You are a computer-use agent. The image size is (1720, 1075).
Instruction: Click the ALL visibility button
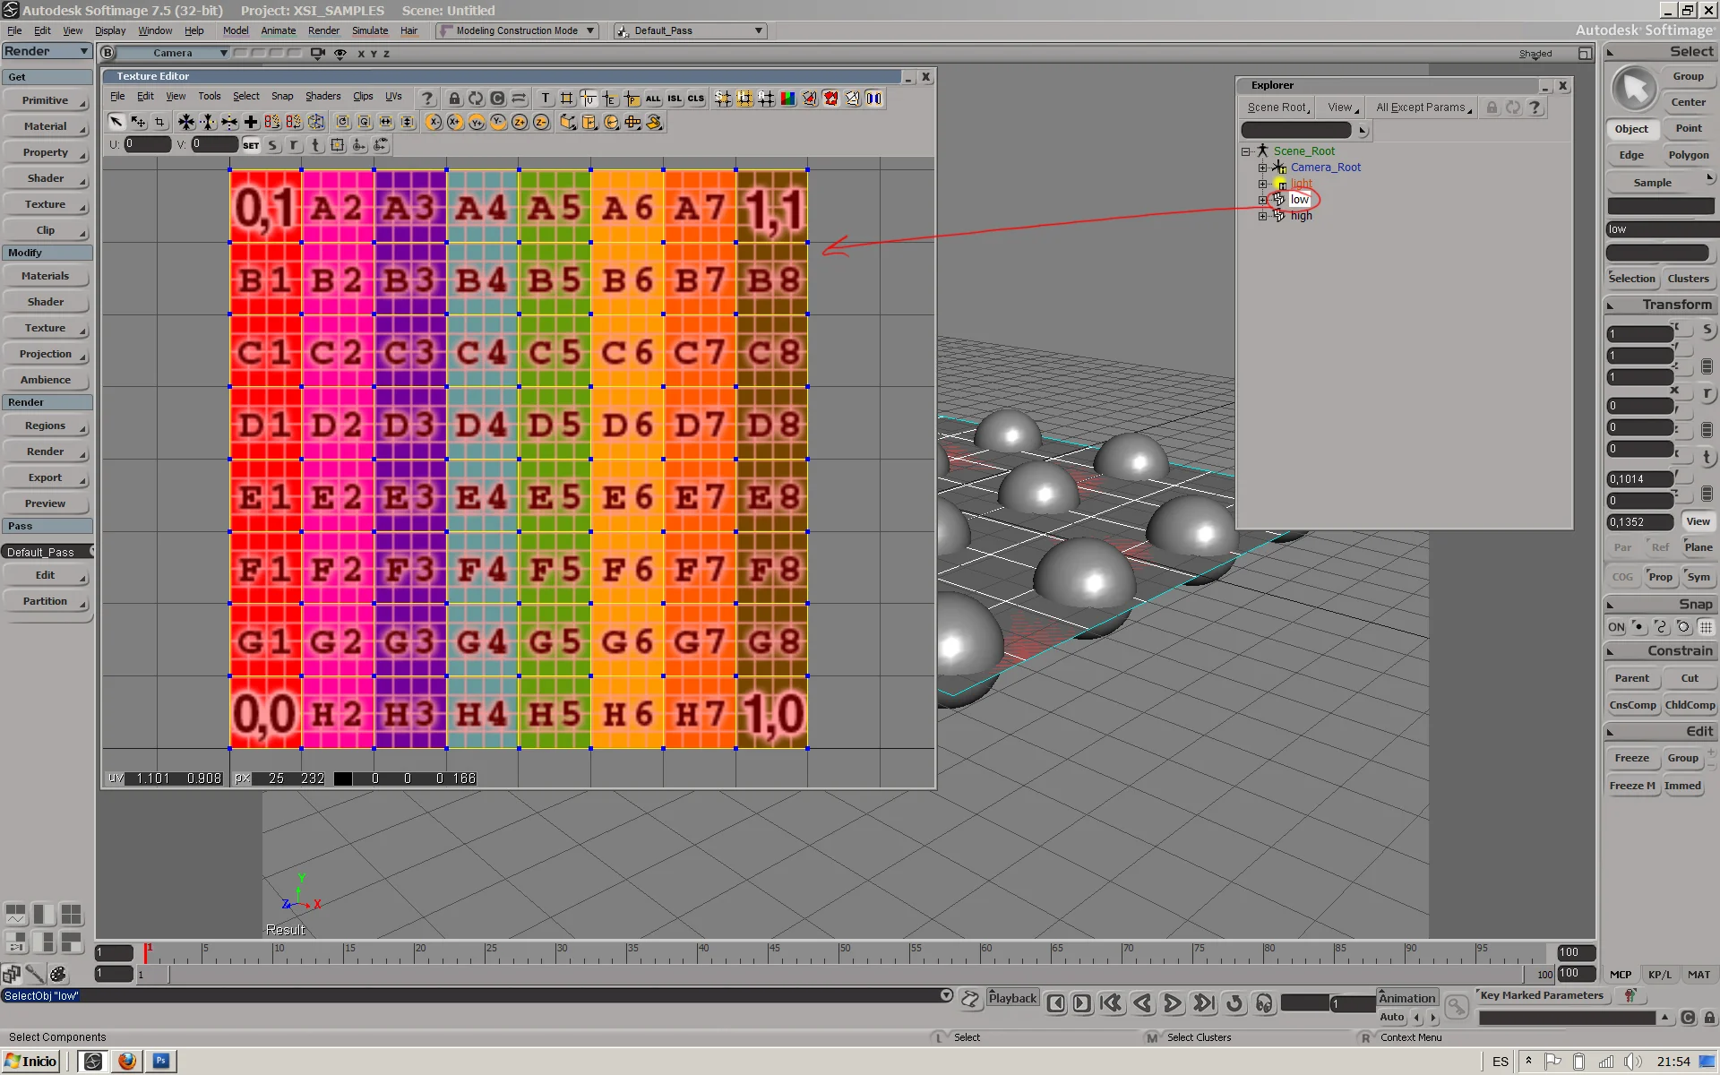[x=653, y=99]
